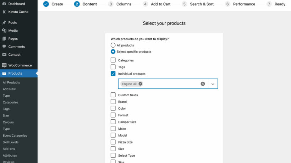Image resolution: width=291 pixels, height=163 pixels.
Task: Click the Contact envelope icon
Action: [4, 55]
